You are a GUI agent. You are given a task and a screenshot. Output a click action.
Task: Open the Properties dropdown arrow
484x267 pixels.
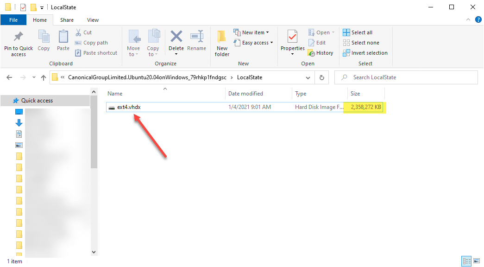click(x=292, y=54)
